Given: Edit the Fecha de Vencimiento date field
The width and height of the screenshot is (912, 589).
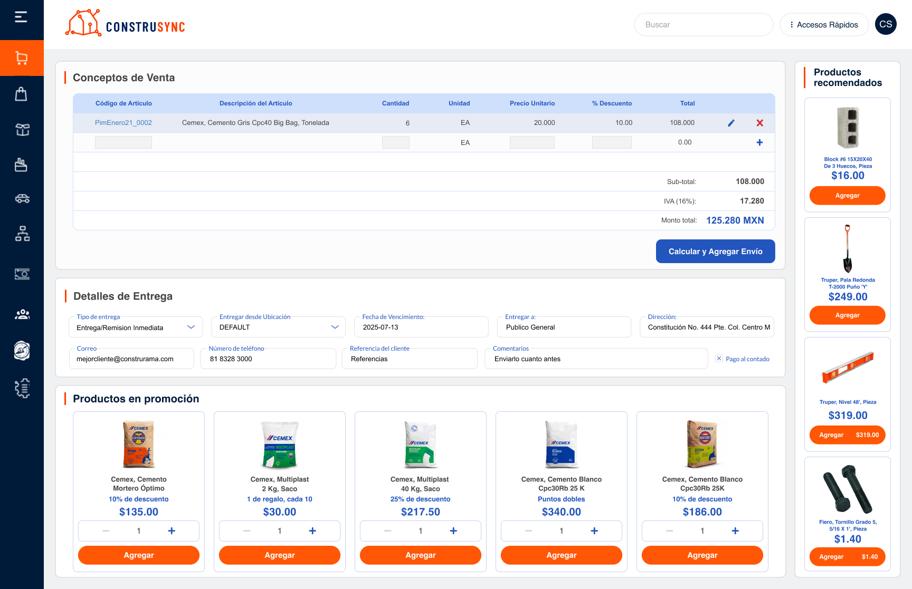Looking at the screenshot, I should 422,327.
